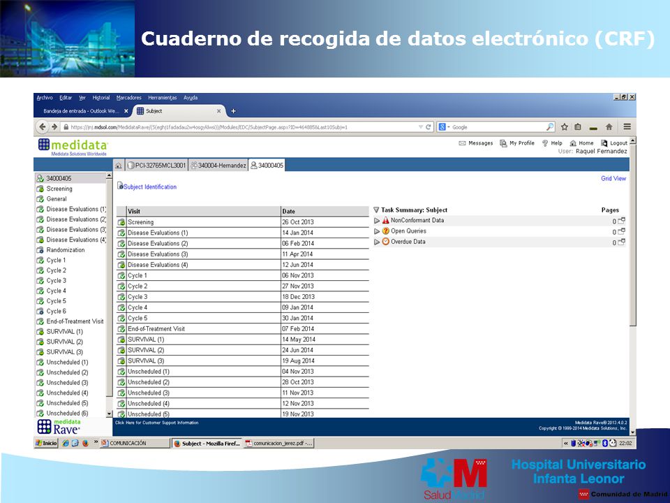The image size is (670, 503).
Task: Click the NonConformant Data warning icon
Action: (x=385, y=220)
